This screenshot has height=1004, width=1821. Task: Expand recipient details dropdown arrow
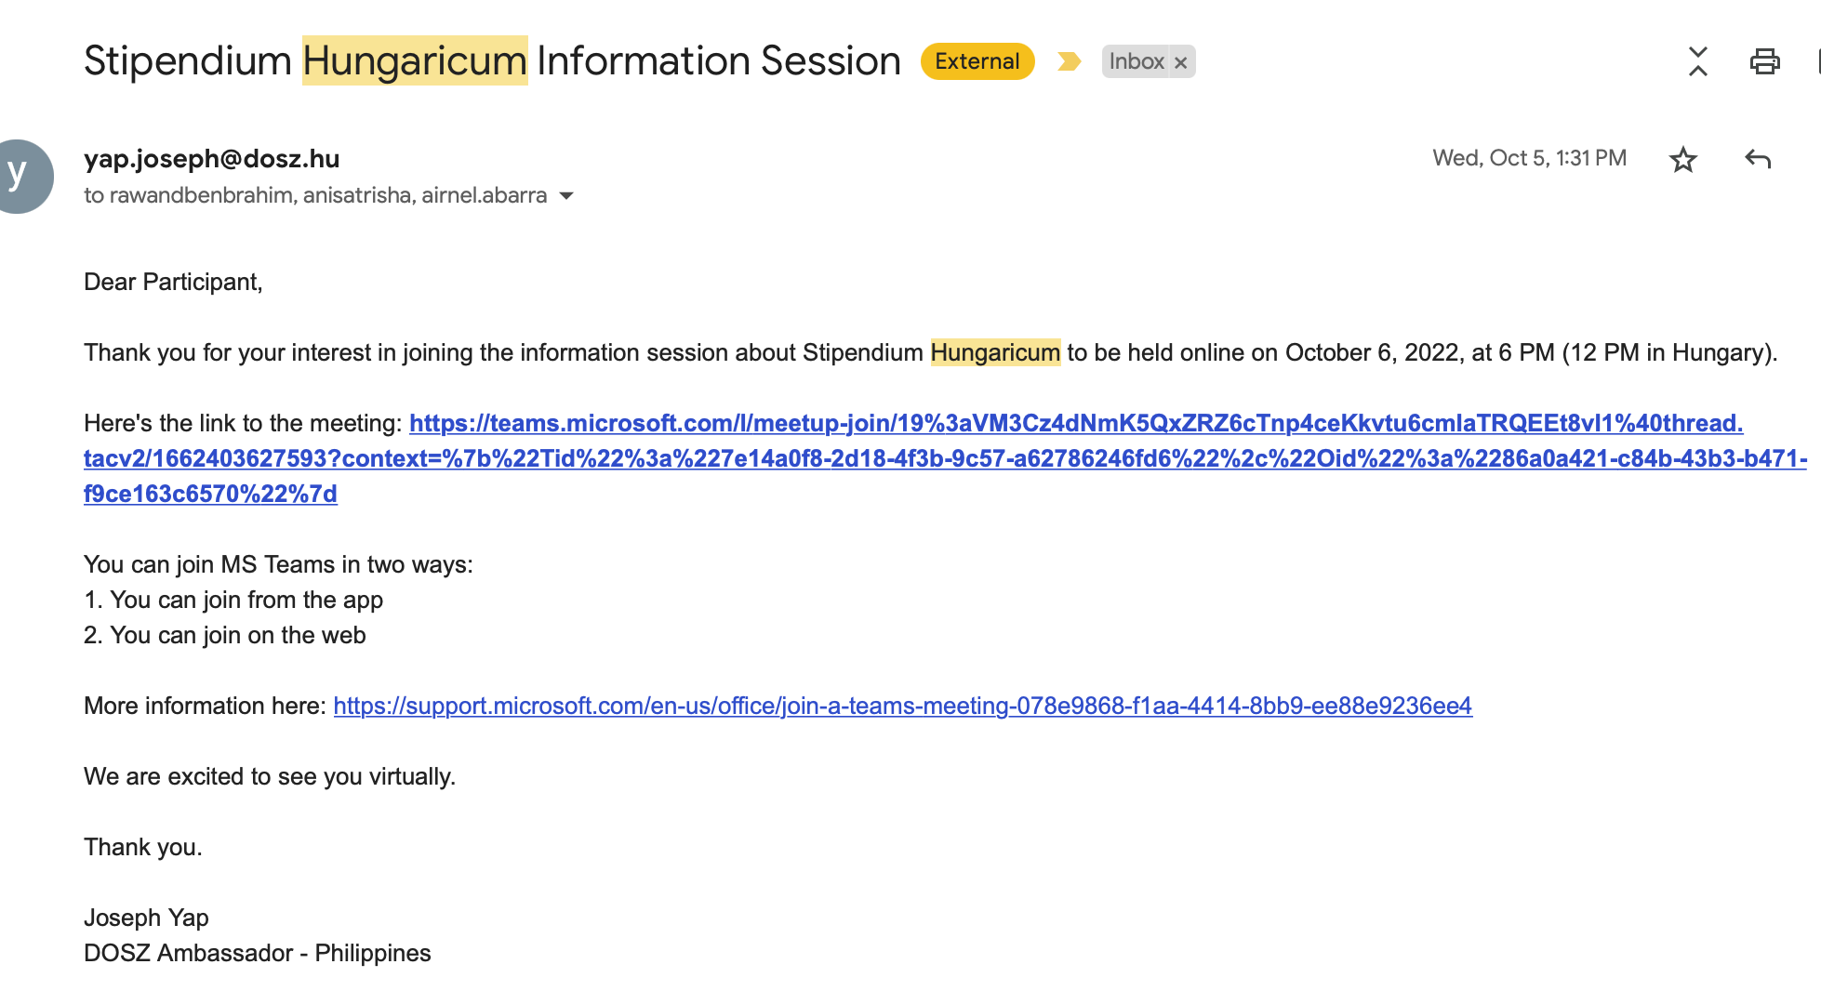pos(566,196)
